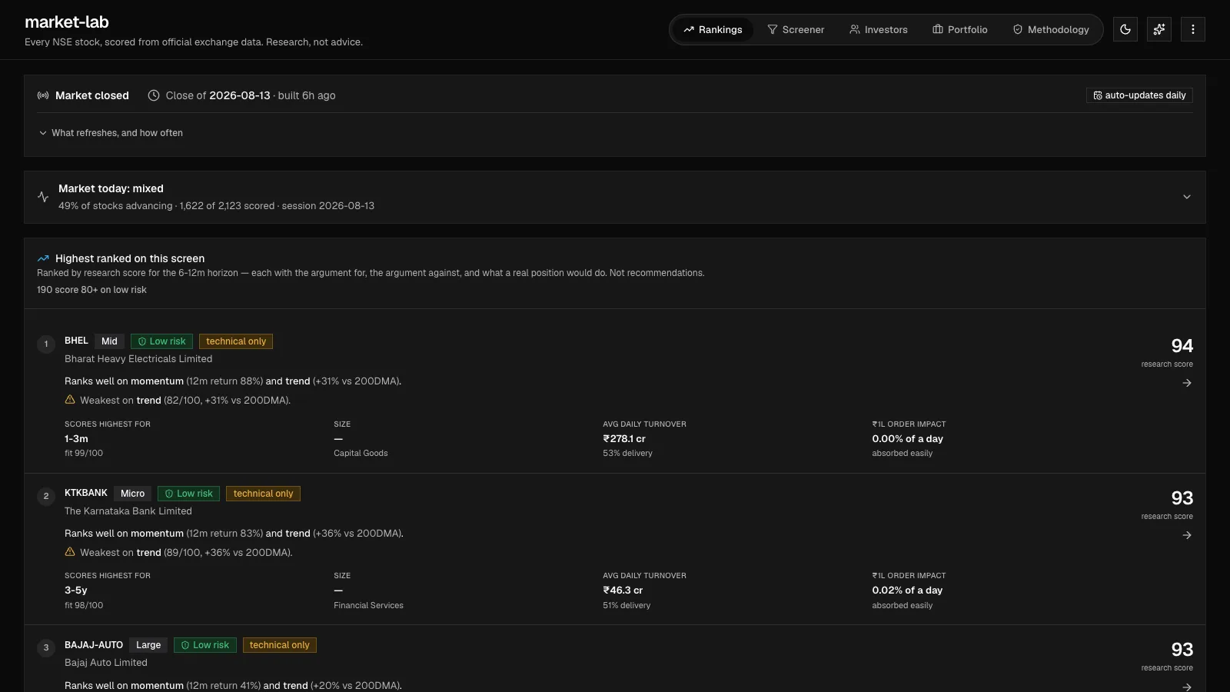Viewport: 1230px width, 692px height.
Task: Go to the Portfolio tab
Action: pos(960,29)
